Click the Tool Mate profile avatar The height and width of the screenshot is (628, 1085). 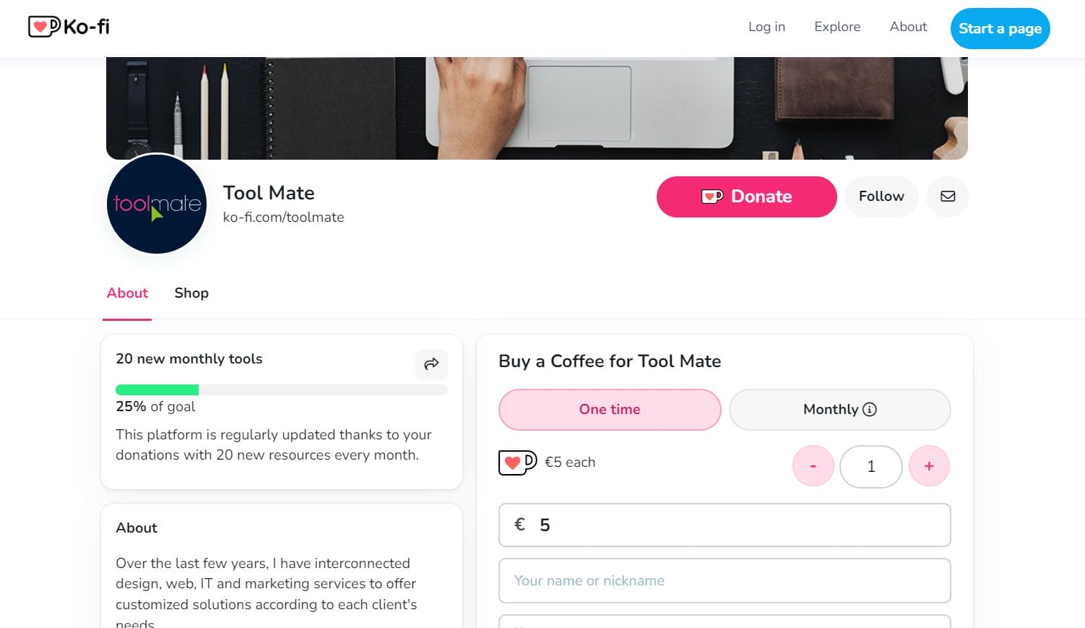(x=157, y=204)
